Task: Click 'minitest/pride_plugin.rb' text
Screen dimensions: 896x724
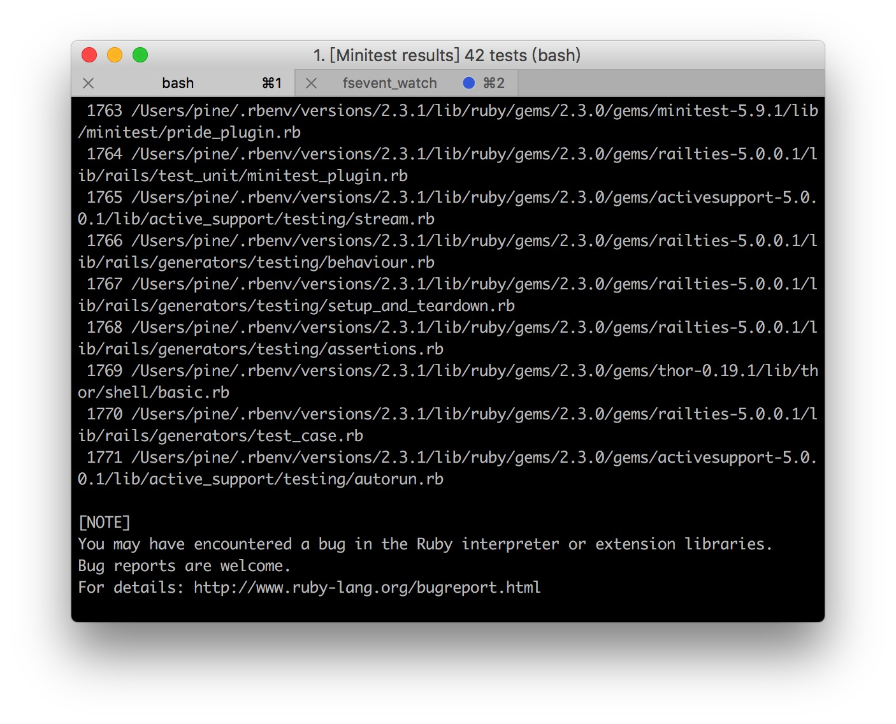Action: pyautogui.click(x=193, y=132)
